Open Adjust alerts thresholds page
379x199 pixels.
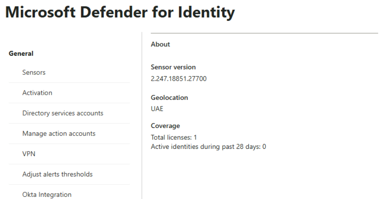pyautogui.click(x=57, y=174)
